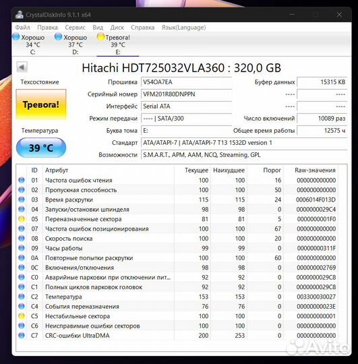Click the status icon for attribute C0

(22, 277)
